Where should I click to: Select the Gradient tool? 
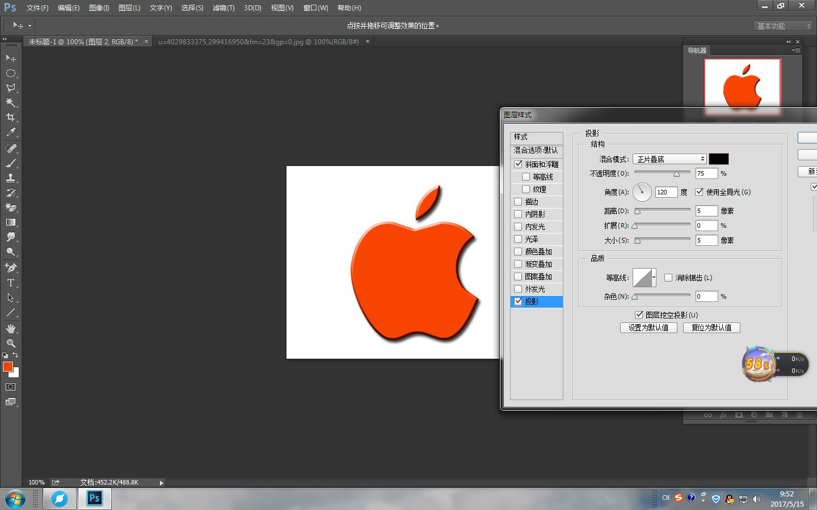11,223
